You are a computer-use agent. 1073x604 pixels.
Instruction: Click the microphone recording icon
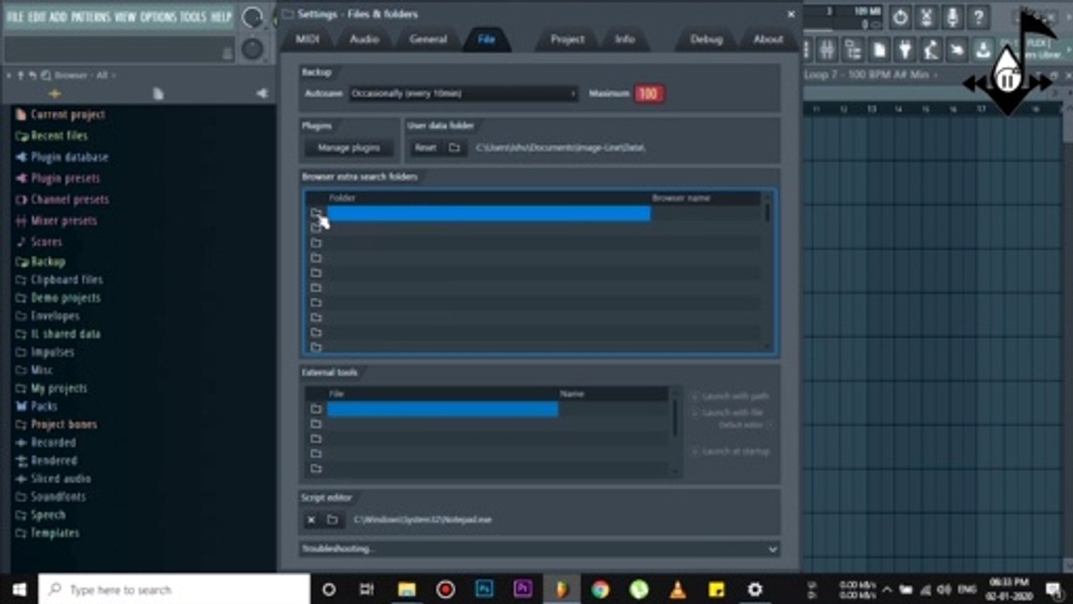(952, 17)
